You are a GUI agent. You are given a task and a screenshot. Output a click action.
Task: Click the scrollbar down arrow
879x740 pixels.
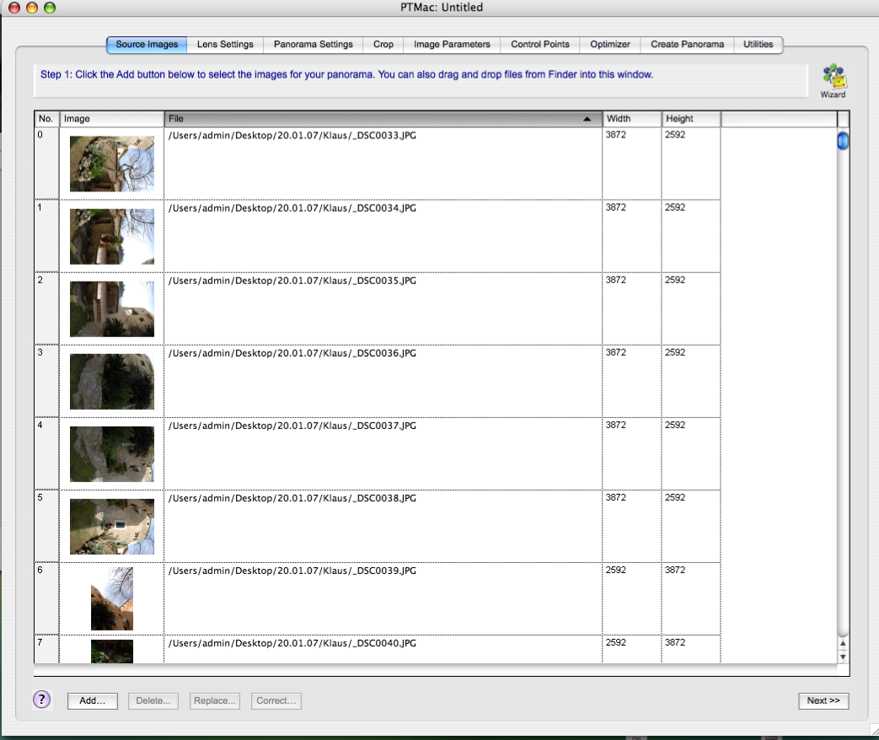pyautogui.click(x=843, y=657)
